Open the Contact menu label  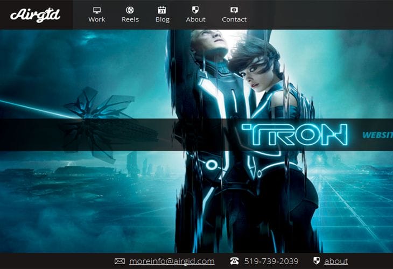(234, 19)
